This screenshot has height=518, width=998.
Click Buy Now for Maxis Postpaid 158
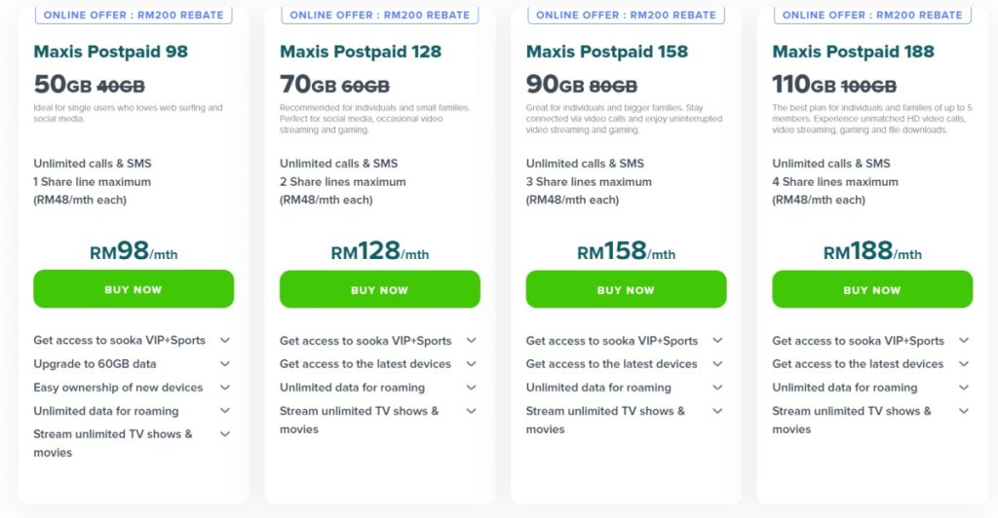[x=626, y=289]
